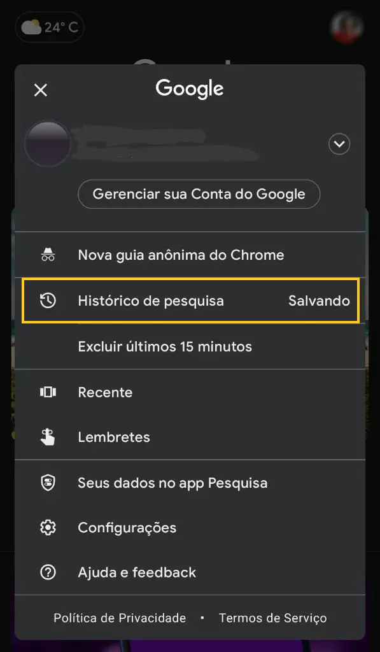This screenshot has width=380, height=652.
Task: Click the privacy shield icon
Action: (x=48, y=483)
